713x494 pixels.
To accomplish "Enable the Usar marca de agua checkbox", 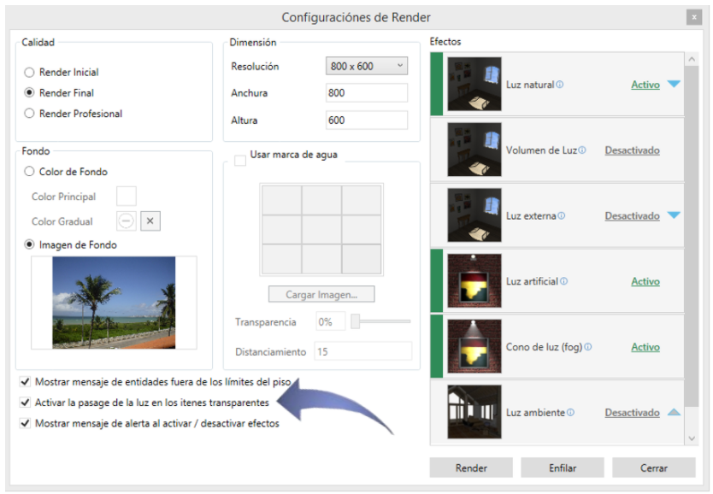I will click(x=240, y=161).
